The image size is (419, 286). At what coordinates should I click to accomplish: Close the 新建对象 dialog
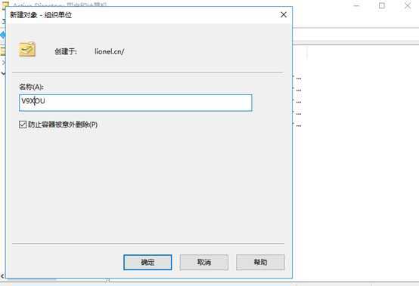click(x=284, y=15)
